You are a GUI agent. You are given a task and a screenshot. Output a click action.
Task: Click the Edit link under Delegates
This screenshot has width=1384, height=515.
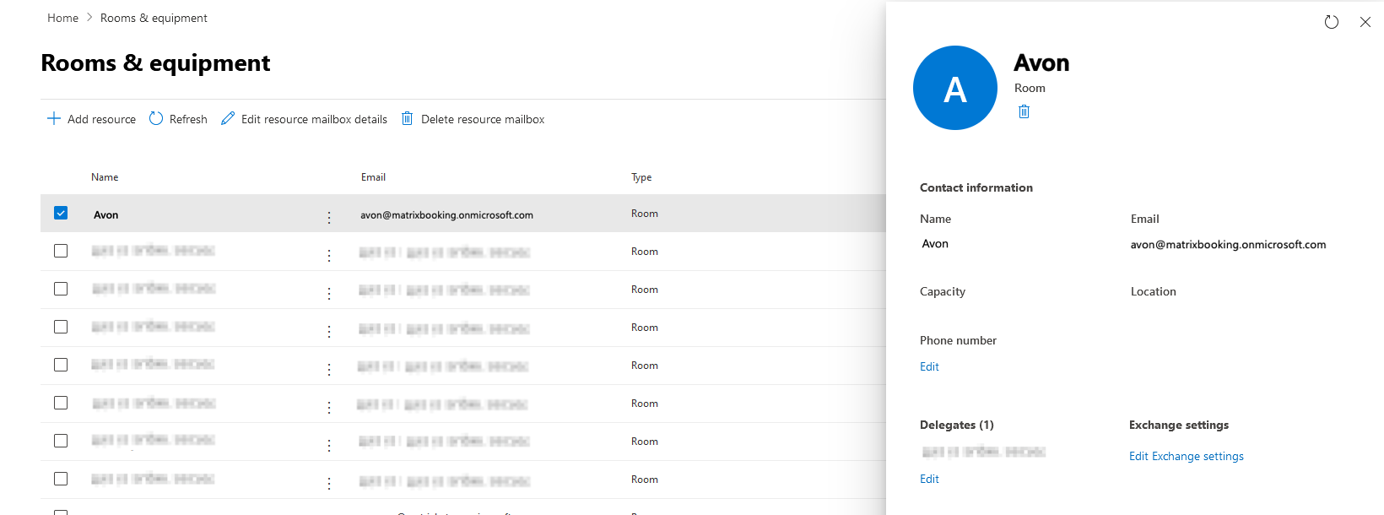pos(929,479)
